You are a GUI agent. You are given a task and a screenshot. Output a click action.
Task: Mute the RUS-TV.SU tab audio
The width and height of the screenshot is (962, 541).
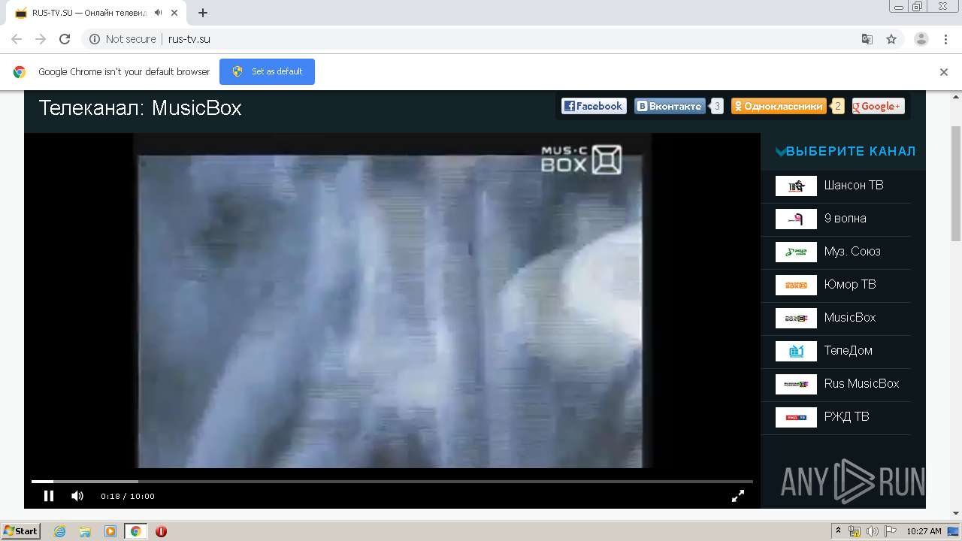pyautogui.click(x=158, y=13)
